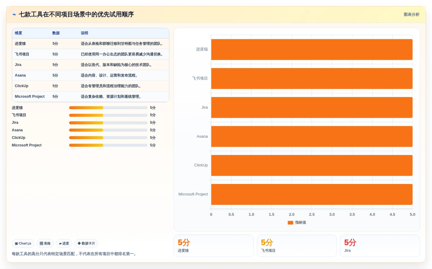Click the description 适合复杂依赖、资源计划和基线管理。
This screenshot has width=432, height=269.
point(111,97)
